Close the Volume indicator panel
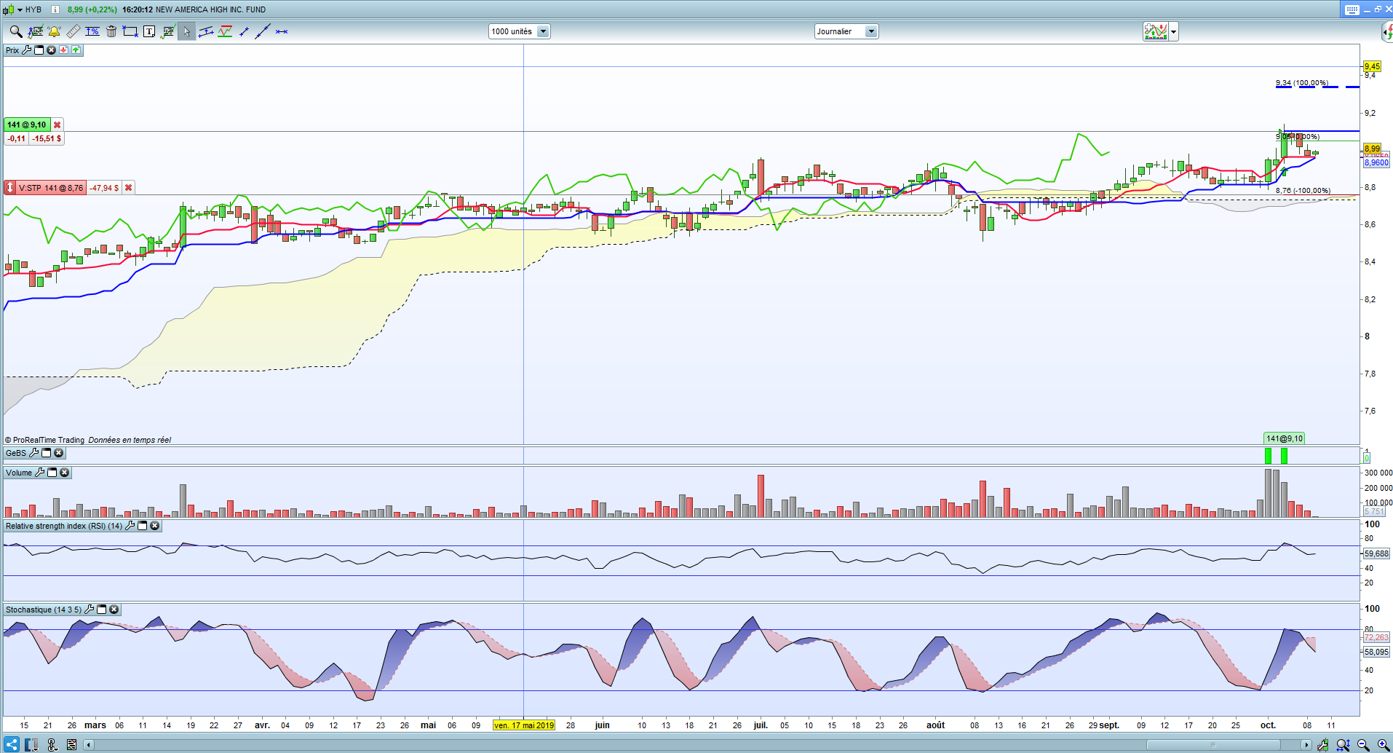Screen dimensions: 1393x753 pyautogui.click(x=65, y=473)
